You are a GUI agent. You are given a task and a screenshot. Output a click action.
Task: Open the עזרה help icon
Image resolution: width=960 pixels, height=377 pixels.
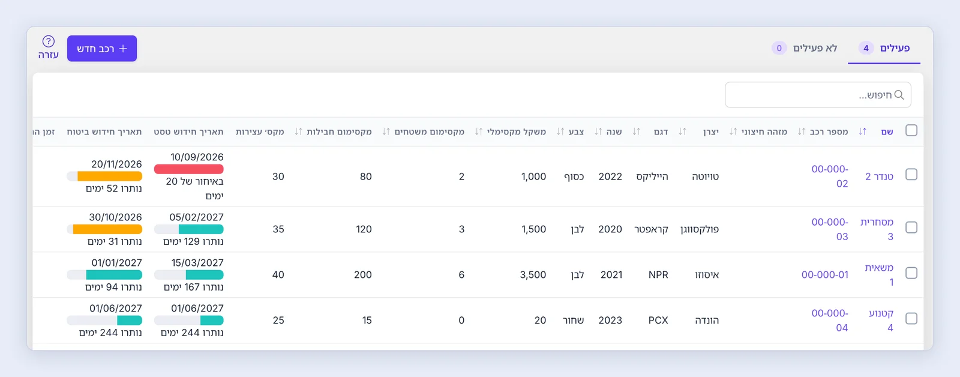click(49, 41)
